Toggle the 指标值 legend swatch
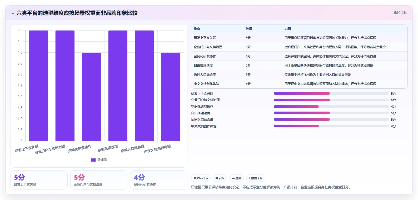The image size is (418, 200). pos(93,160)
